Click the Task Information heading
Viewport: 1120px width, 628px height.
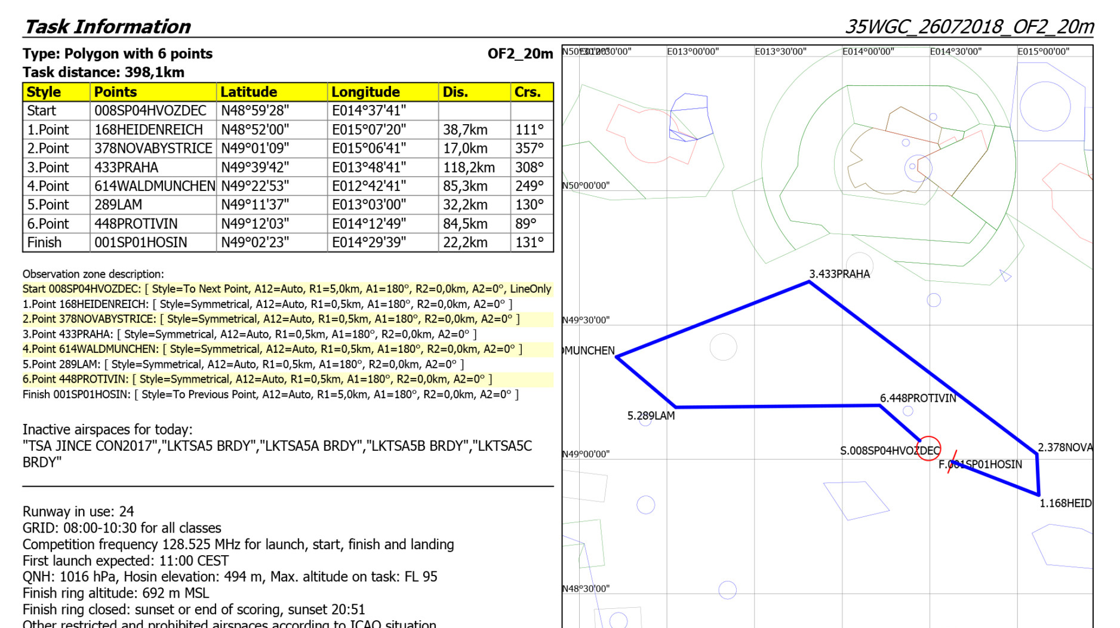tap(107, 27)
